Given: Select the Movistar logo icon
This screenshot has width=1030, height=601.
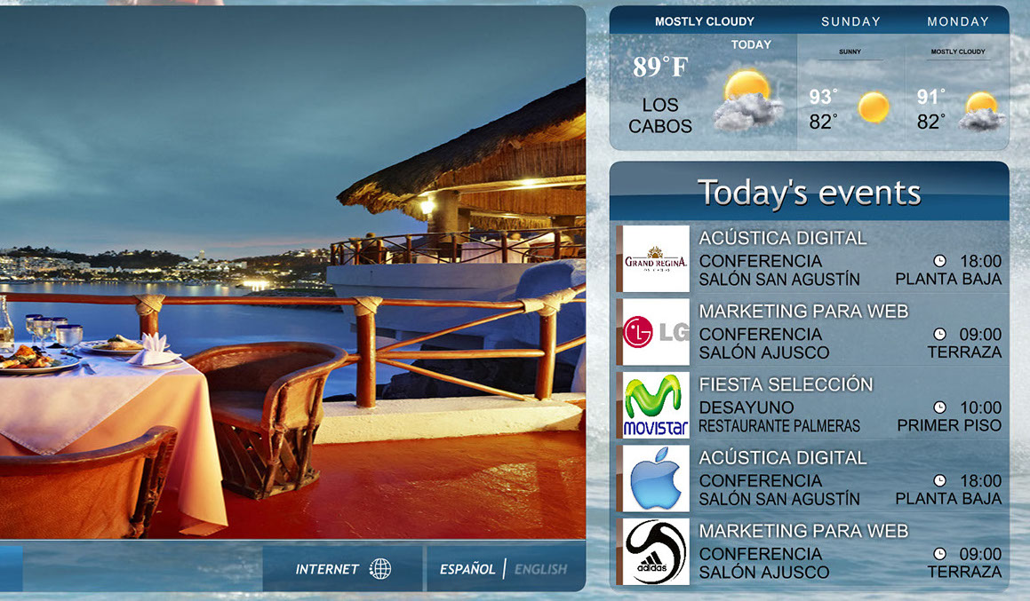Looking at the screenshot, I should point(656,405).
